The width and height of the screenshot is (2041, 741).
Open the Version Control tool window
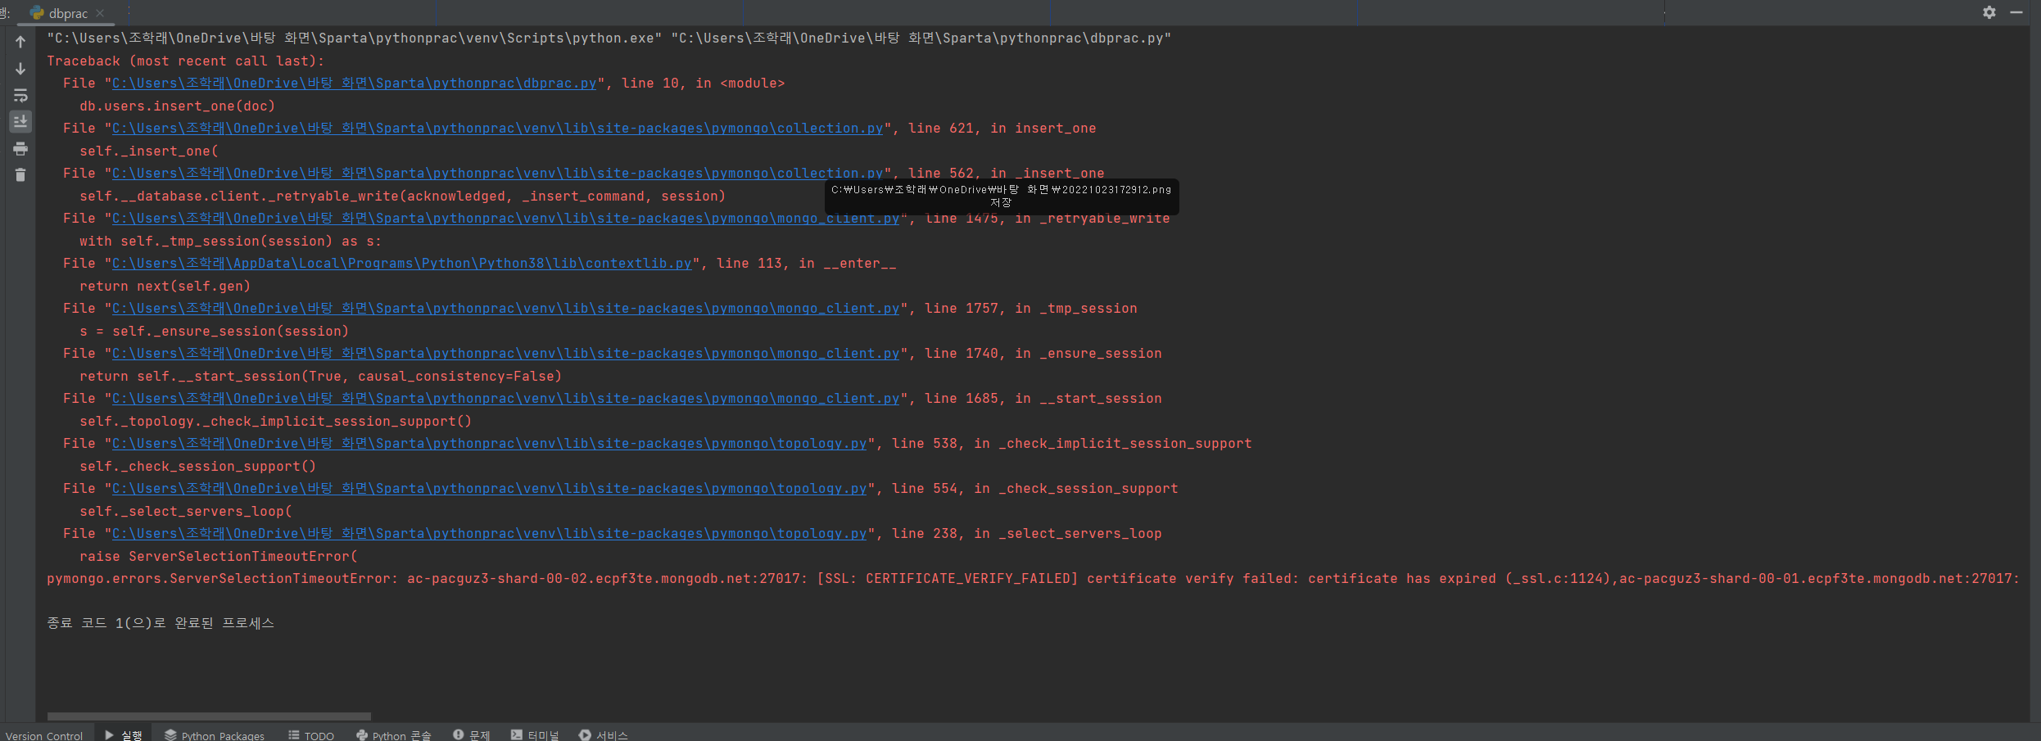point(44,735)
